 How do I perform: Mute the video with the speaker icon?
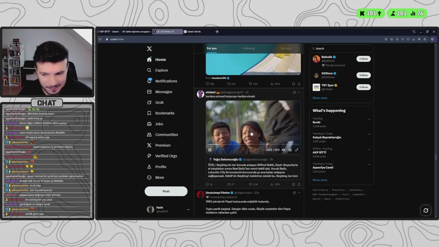(283, 150)
